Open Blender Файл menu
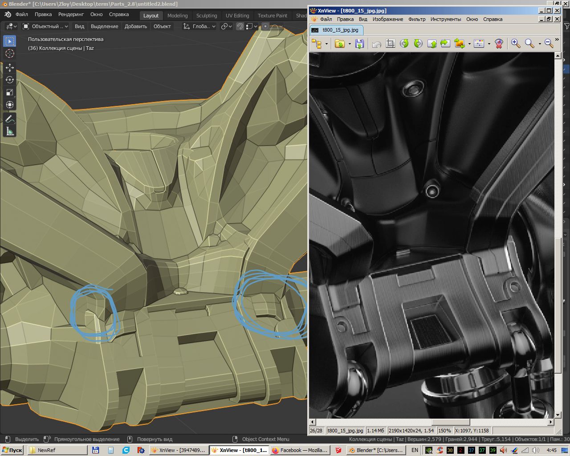Image resolution: width=570 pixels, height=456 pixels. 22,14
